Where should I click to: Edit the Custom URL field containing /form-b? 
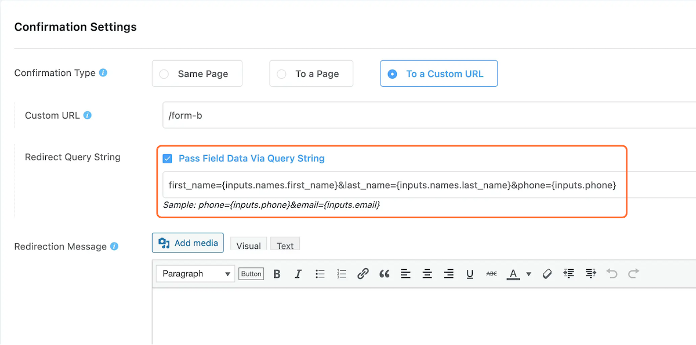pos(348,115)
